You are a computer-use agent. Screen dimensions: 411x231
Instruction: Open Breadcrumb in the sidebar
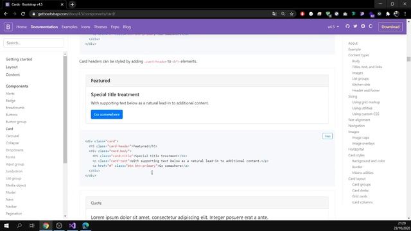pyautogui.click(x=15, y=108)
